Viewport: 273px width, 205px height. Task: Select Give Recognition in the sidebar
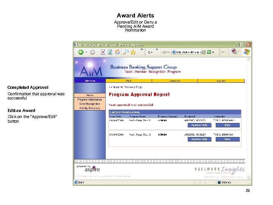click(x=90, y=104)
